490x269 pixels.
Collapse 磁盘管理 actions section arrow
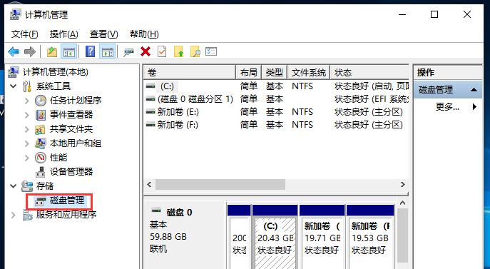click(474, 90)
